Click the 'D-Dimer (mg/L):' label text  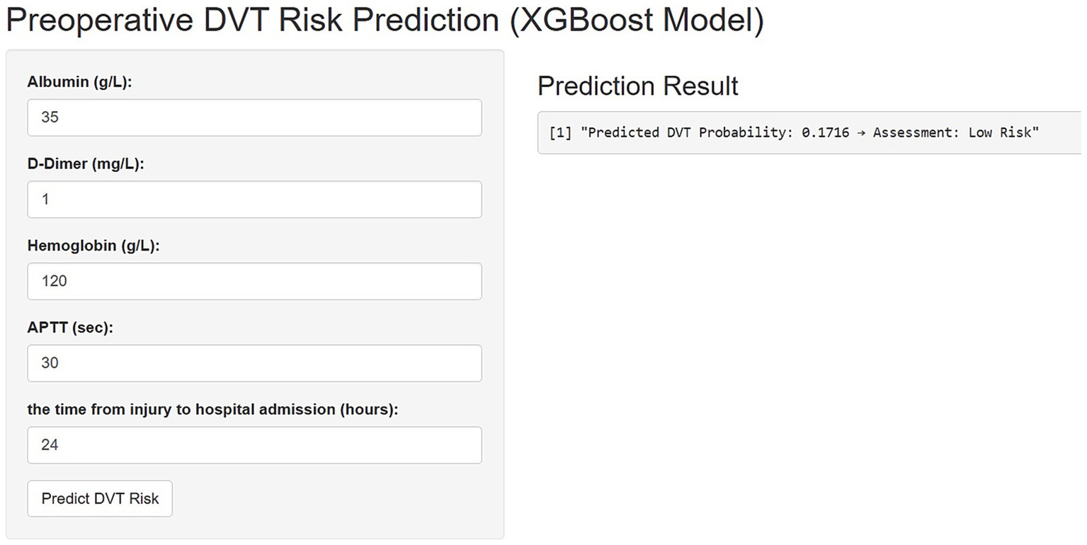pos(86,164)
